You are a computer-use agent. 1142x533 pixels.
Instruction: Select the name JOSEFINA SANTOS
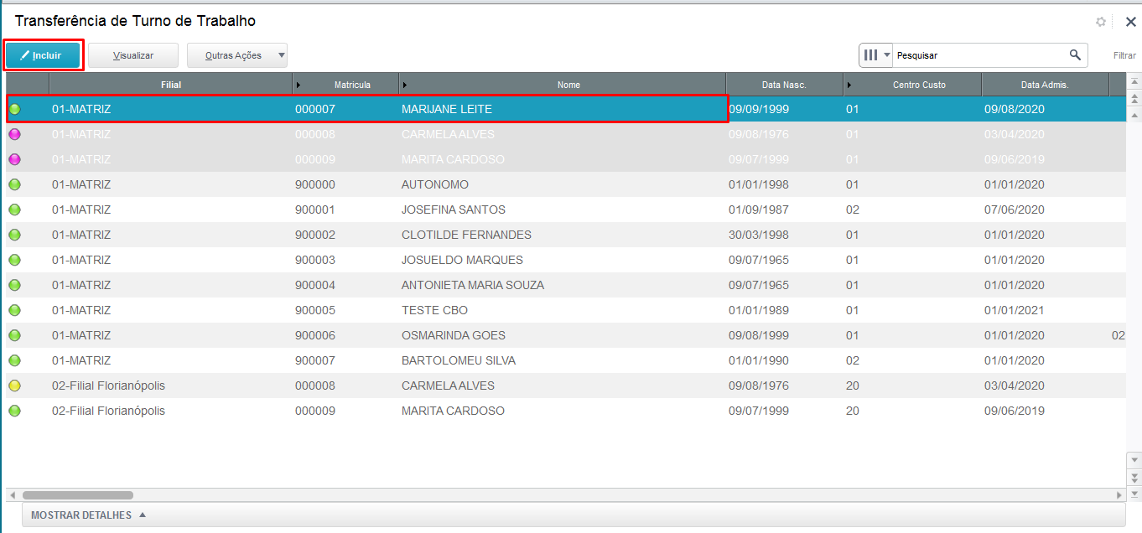click(x=454, y=210)
